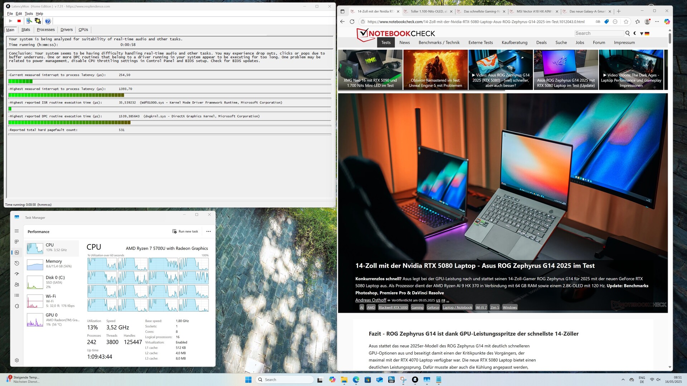Image resolution: width=687 pixels, height=386 pixels.
Task: Show hidden system tray icons chevron
Action: [623, 380]
